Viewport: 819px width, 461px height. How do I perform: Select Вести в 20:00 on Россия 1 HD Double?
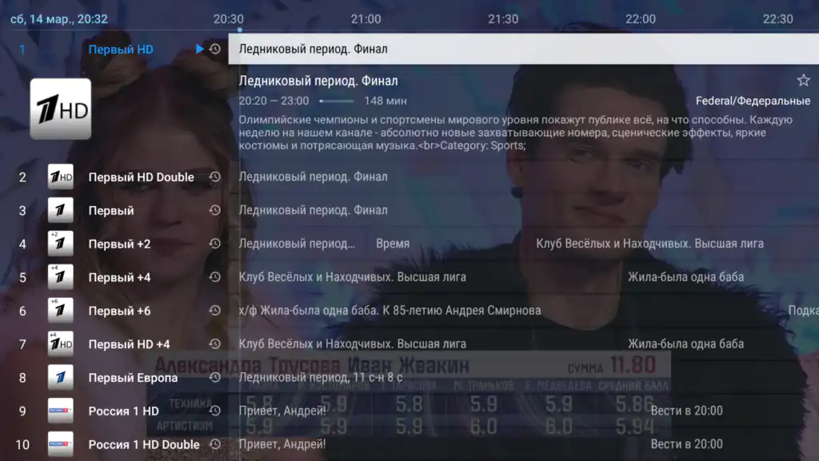coord(687,444)
